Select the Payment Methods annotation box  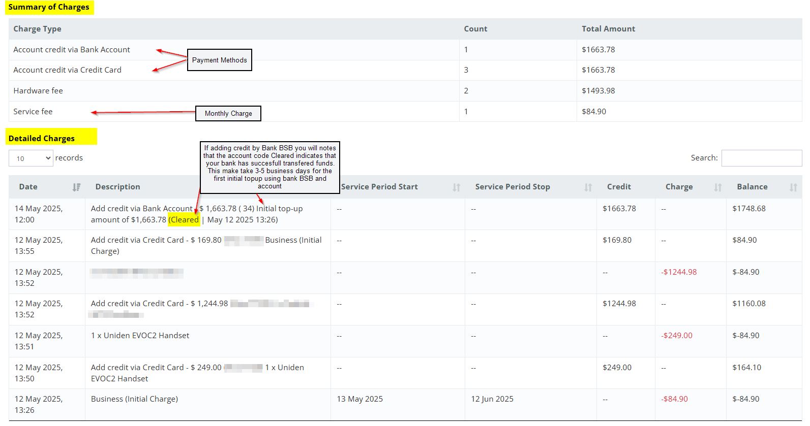pyautogui.click(x=219, y=60)
